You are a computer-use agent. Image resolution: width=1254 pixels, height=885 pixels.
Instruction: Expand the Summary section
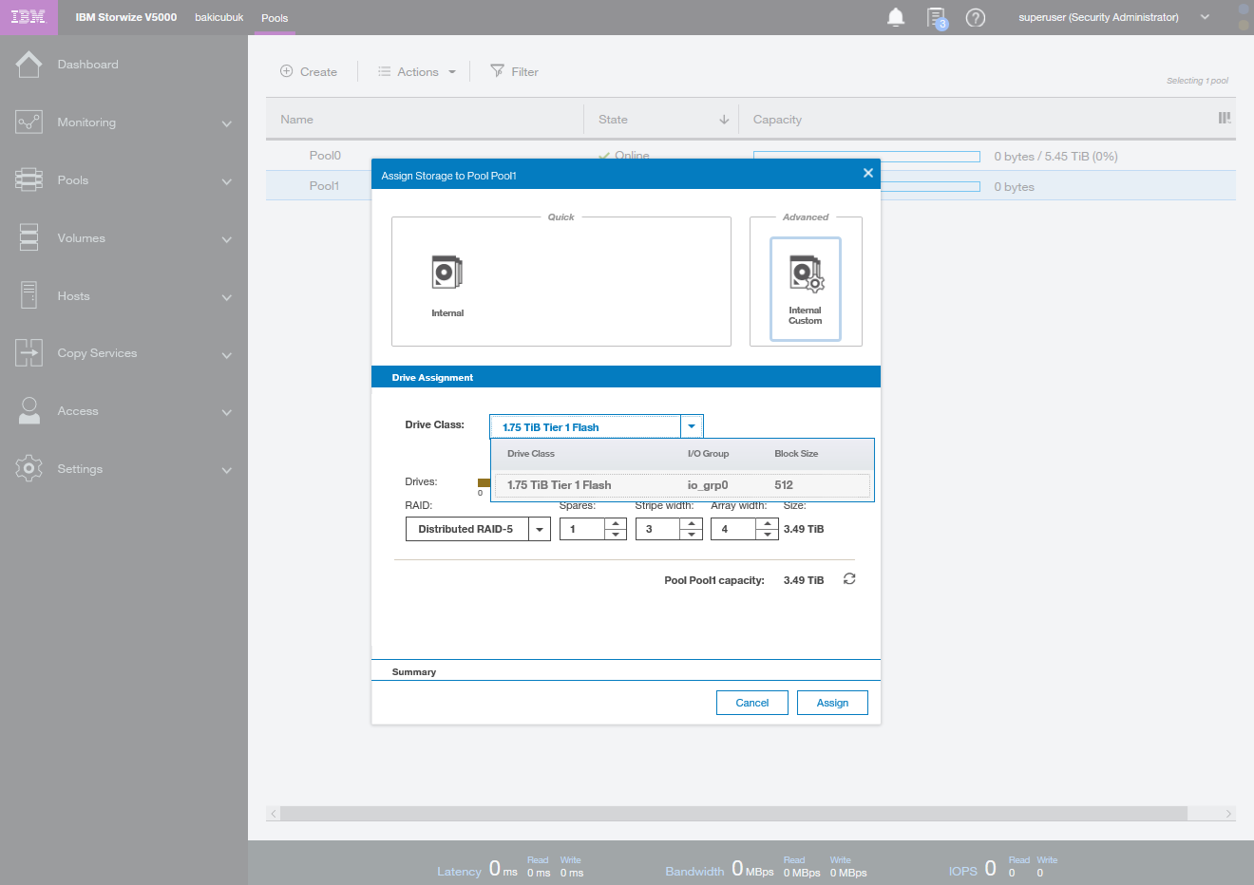pyautogui.click(x=626, y=670)
